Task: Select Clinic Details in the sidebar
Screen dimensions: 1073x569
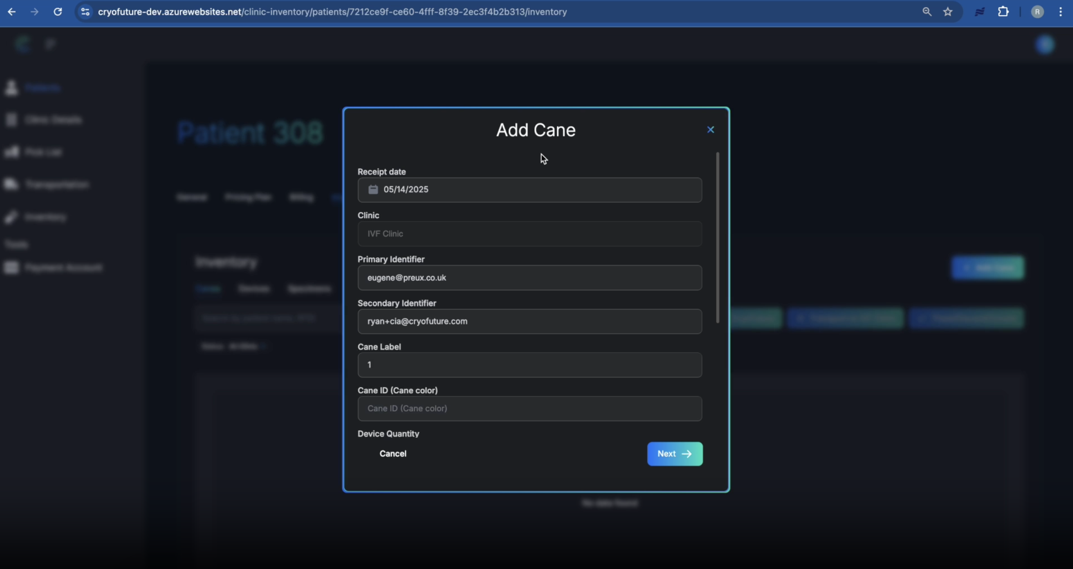Action: (54, 120)
